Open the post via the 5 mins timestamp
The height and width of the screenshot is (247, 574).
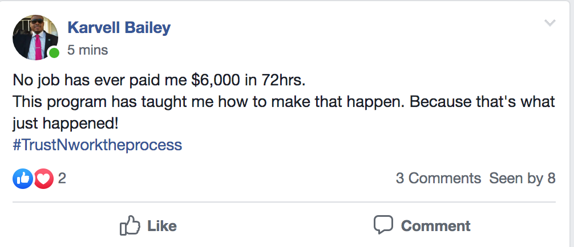[87, 50]
